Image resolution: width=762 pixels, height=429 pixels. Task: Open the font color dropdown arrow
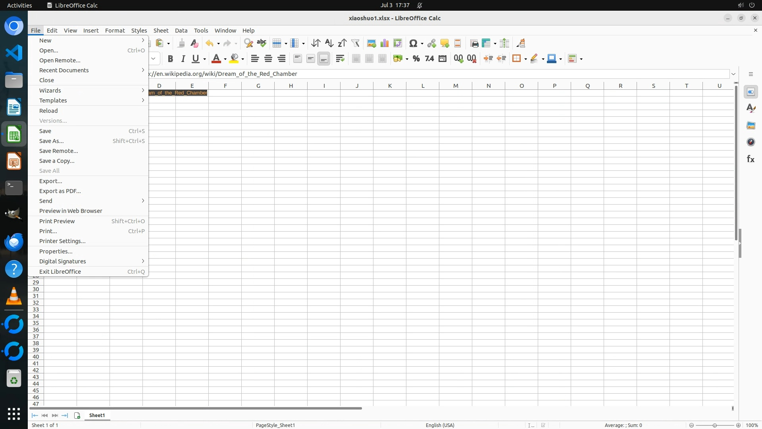pyautogui.click(x=225, y=59)
